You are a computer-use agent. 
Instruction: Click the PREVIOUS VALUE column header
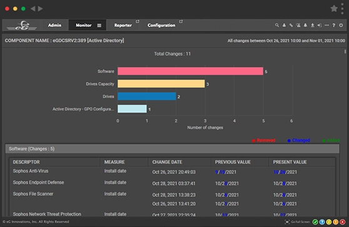click(x=233, y=162)
